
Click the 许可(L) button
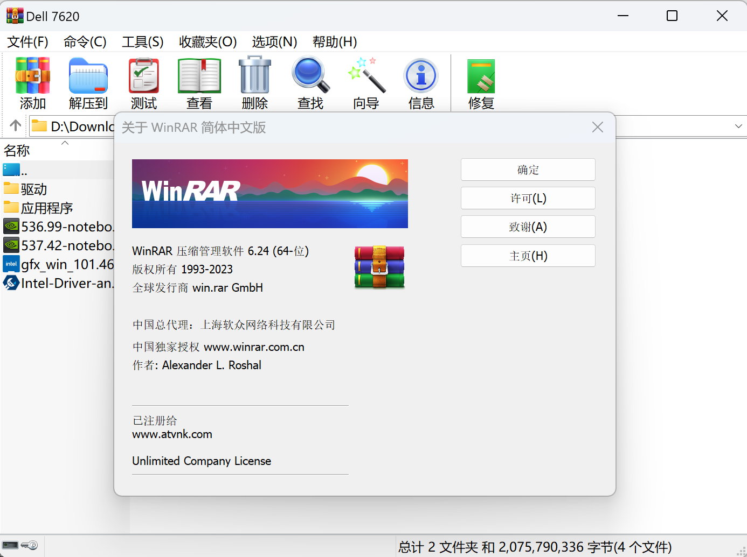tap(528, 198)
